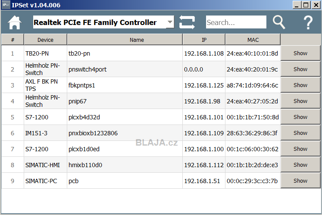Click the # column header
This screenshot has height=215, width=322.
point(13,40)
